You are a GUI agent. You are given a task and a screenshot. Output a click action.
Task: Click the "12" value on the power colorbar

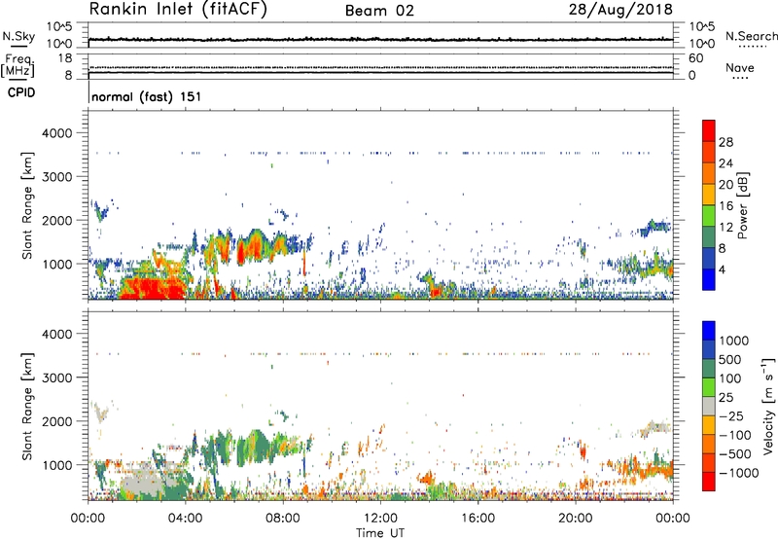(725, 228)
